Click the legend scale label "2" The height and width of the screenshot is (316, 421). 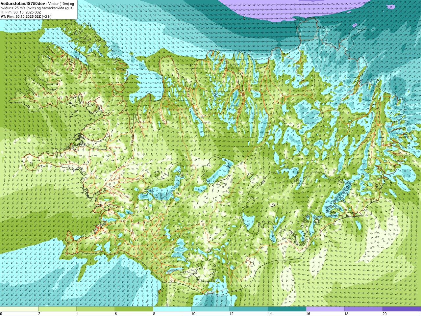(39, 314)
